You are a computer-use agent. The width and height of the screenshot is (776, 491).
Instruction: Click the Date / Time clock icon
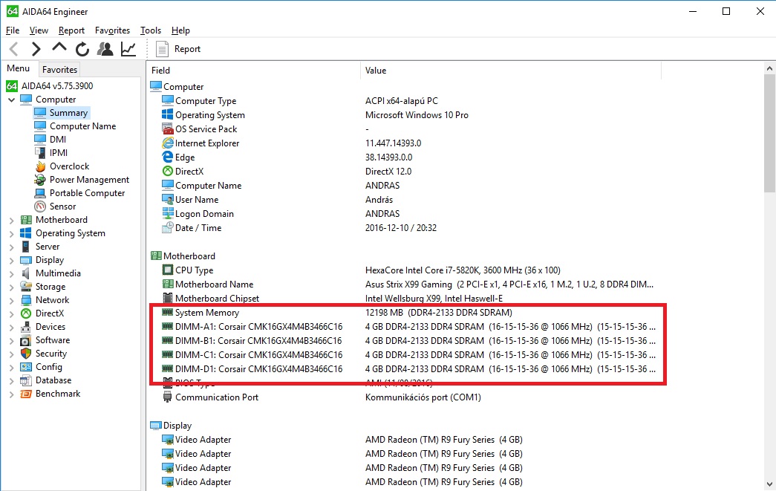(168, 228)
